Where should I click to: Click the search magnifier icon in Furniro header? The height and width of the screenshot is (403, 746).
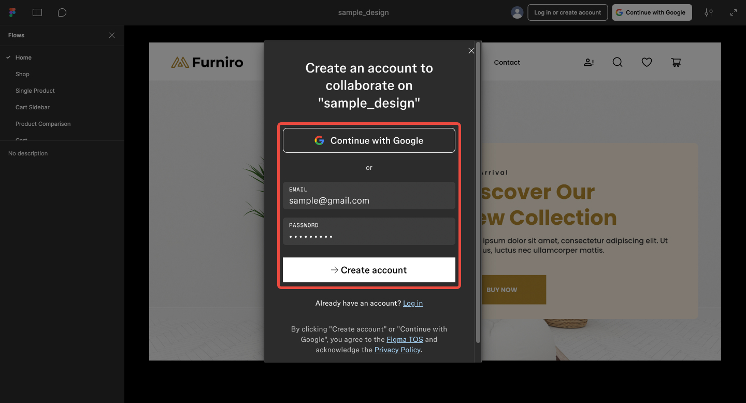tap(618, 62)
